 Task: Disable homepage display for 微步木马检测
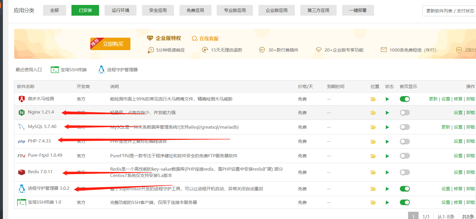pyautogui.click(x=405, y=99)
